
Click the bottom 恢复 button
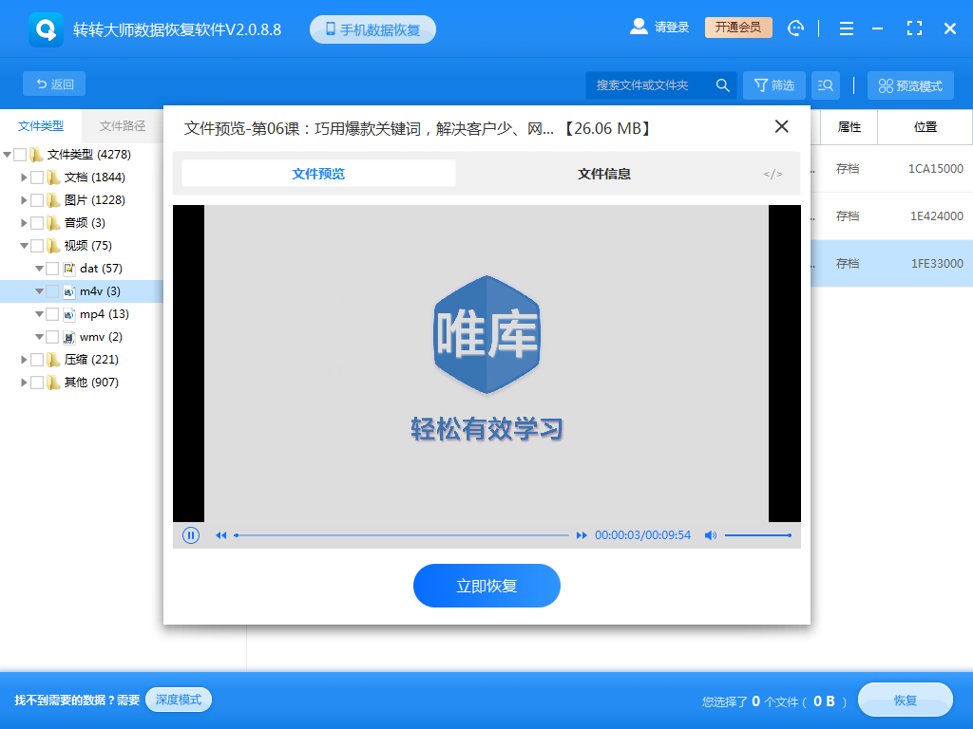click(x=906, y=700)
